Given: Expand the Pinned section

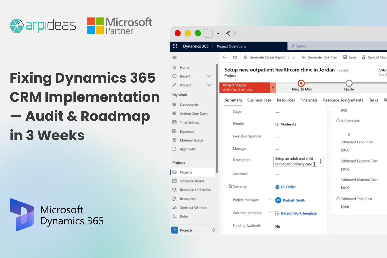Looking at the screenshot, I should (209, 85).
